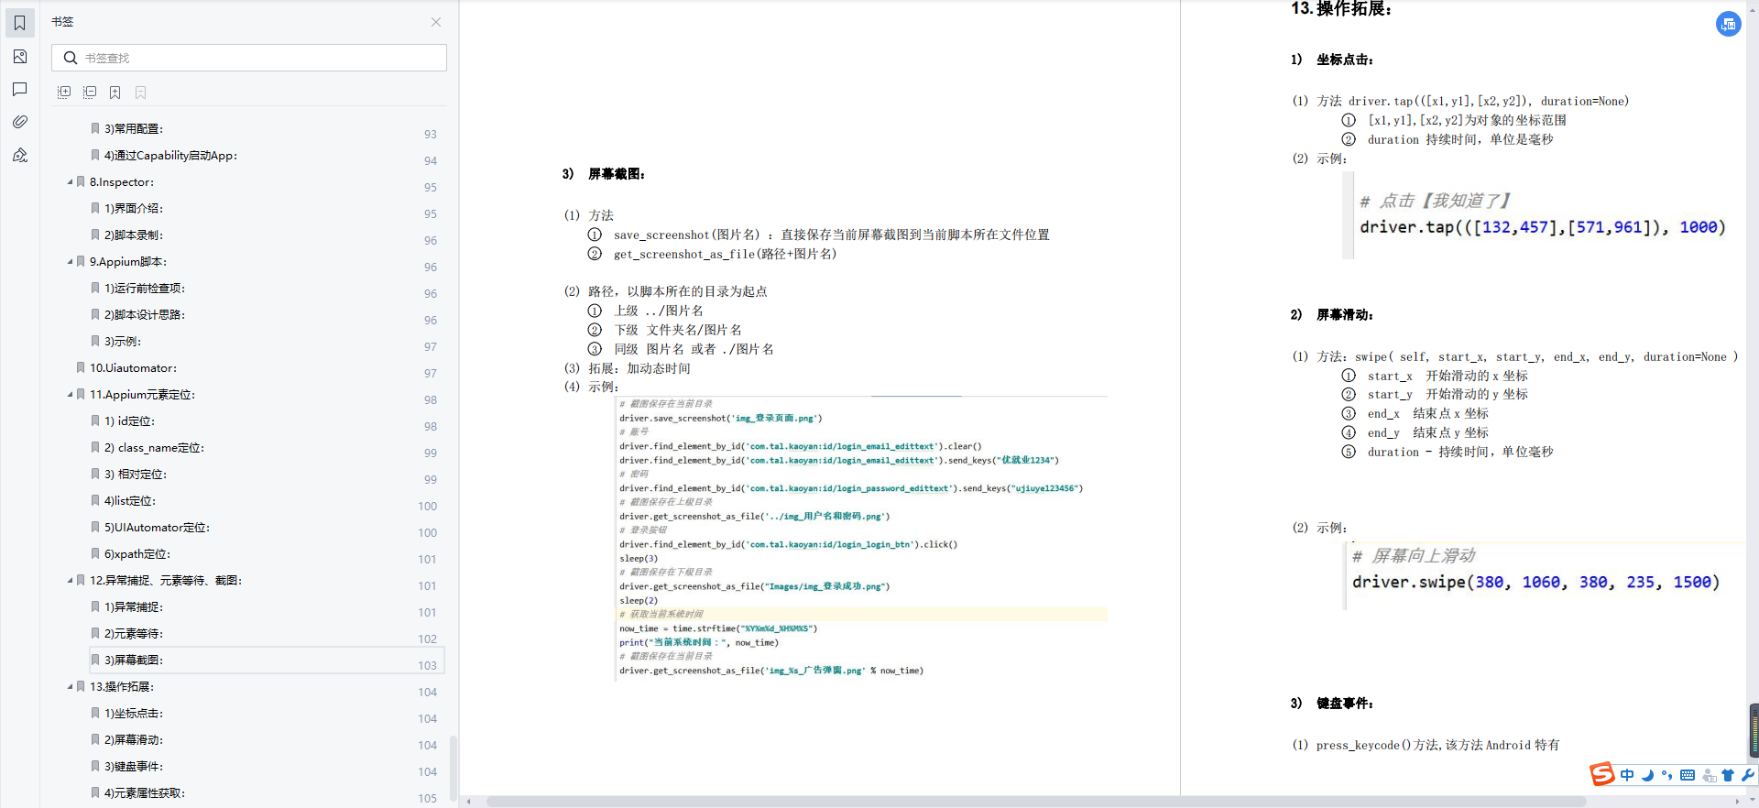Click the bookmark panel vertical scrollbar thumb
Image resolution: width=1759 pixels, height=808 pixels.
(x=453, y=768)
